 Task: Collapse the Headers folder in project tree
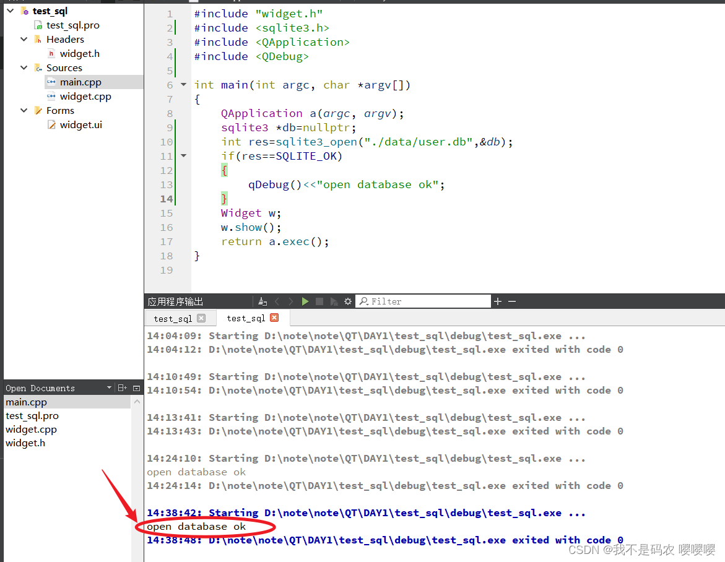click(x=24, y=39)
